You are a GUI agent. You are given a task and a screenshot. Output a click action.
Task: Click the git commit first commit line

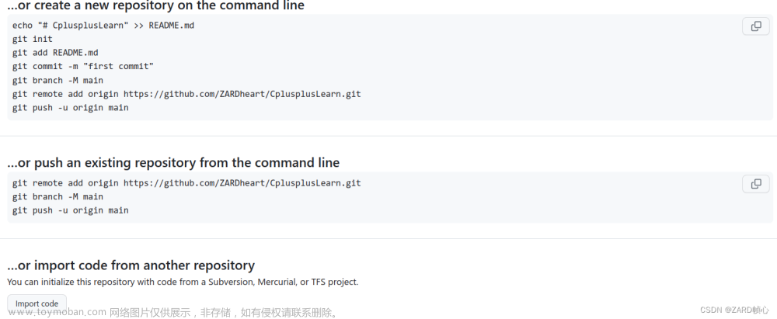[x=83, y=67]
